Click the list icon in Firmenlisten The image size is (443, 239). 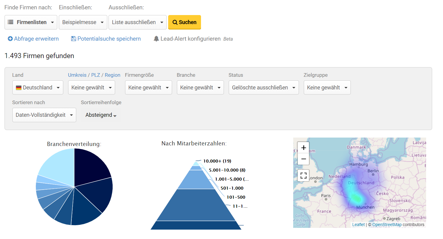tap(11, 22)
